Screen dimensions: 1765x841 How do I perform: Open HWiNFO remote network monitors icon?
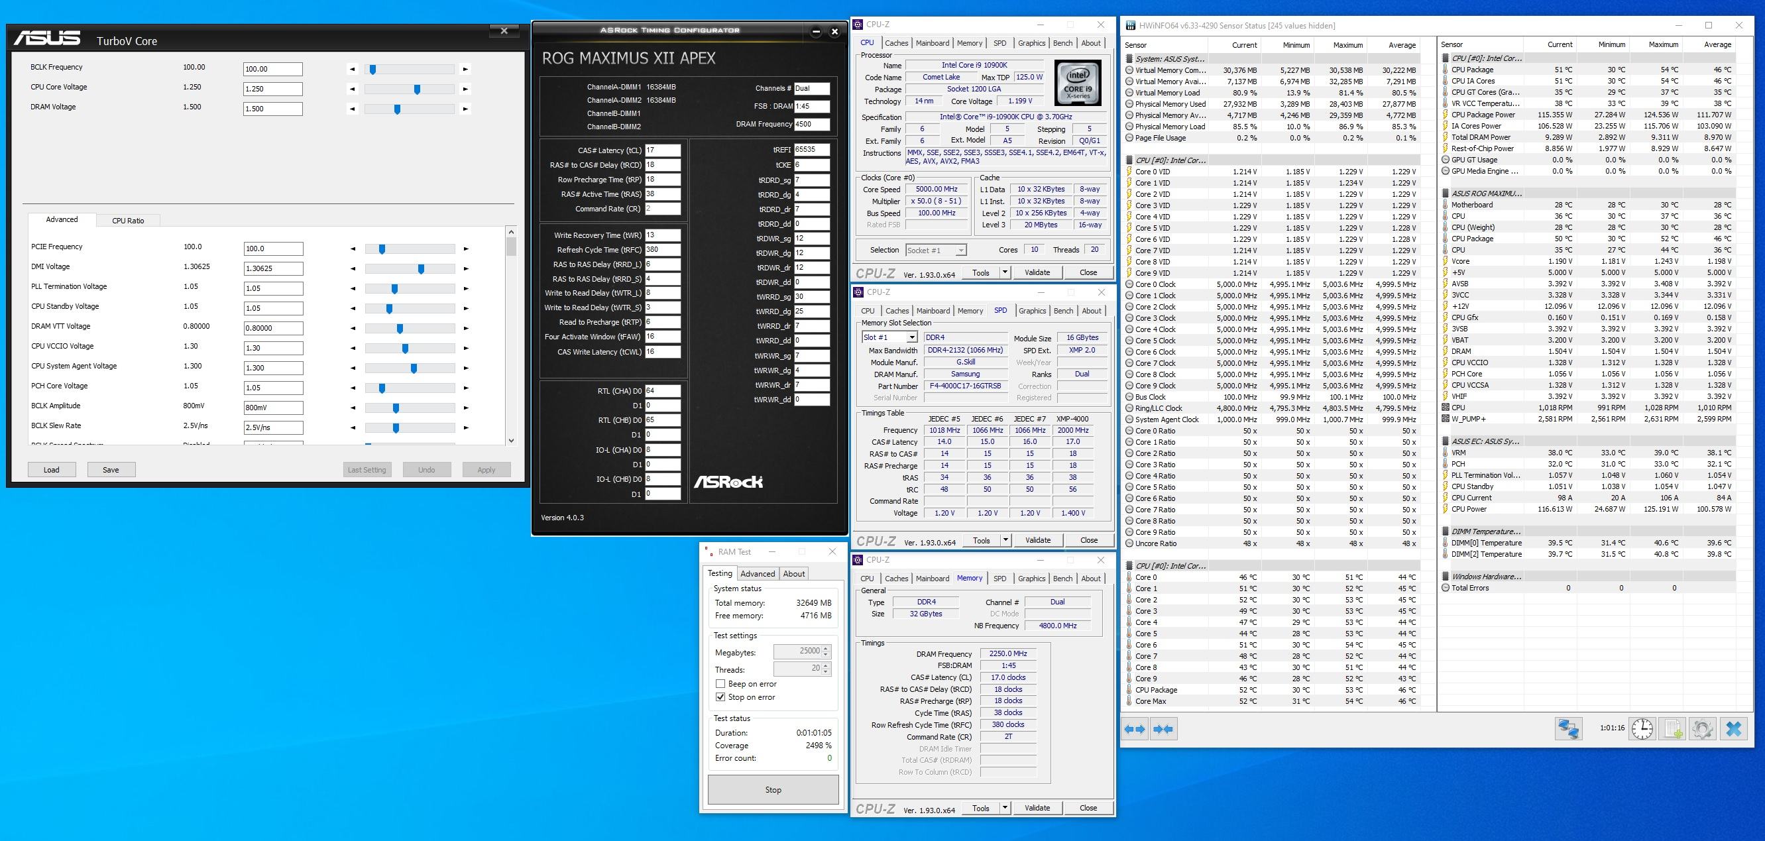tap(1568, 729)
